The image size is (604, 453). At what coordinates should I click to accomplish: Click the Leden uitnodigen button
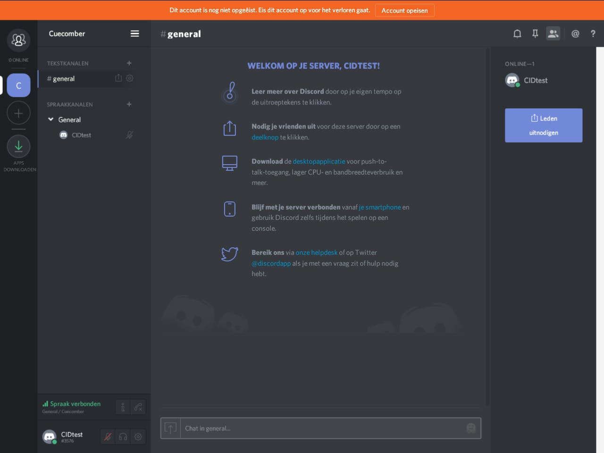point(544,126)
